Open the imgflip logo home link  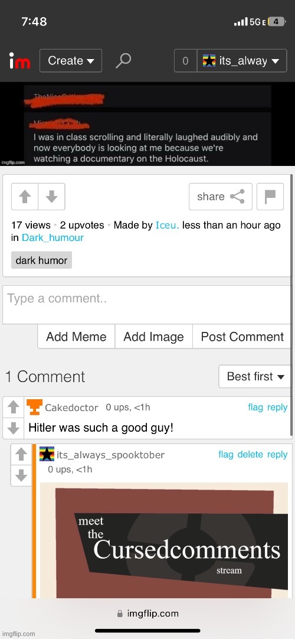coord(19,61)
